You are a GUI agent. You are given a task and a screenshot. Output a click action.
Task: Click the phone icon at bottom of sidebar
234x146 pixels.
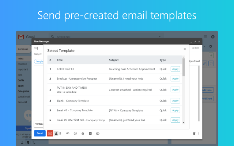[34, 143]
